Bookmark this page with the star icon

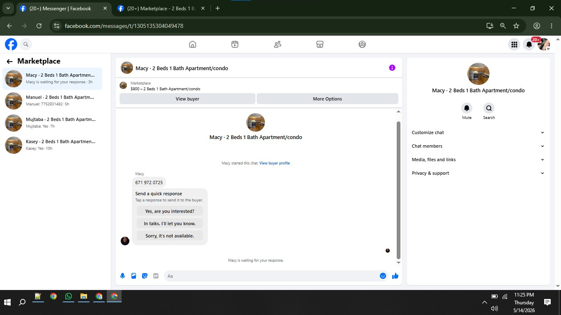pos(516,26)
